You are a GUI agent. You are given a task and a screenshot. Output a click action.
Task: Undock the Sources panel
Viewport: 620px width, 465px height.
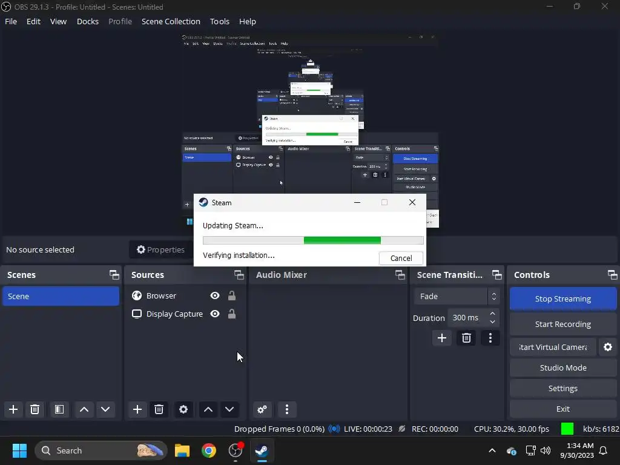tap(239, 275)
